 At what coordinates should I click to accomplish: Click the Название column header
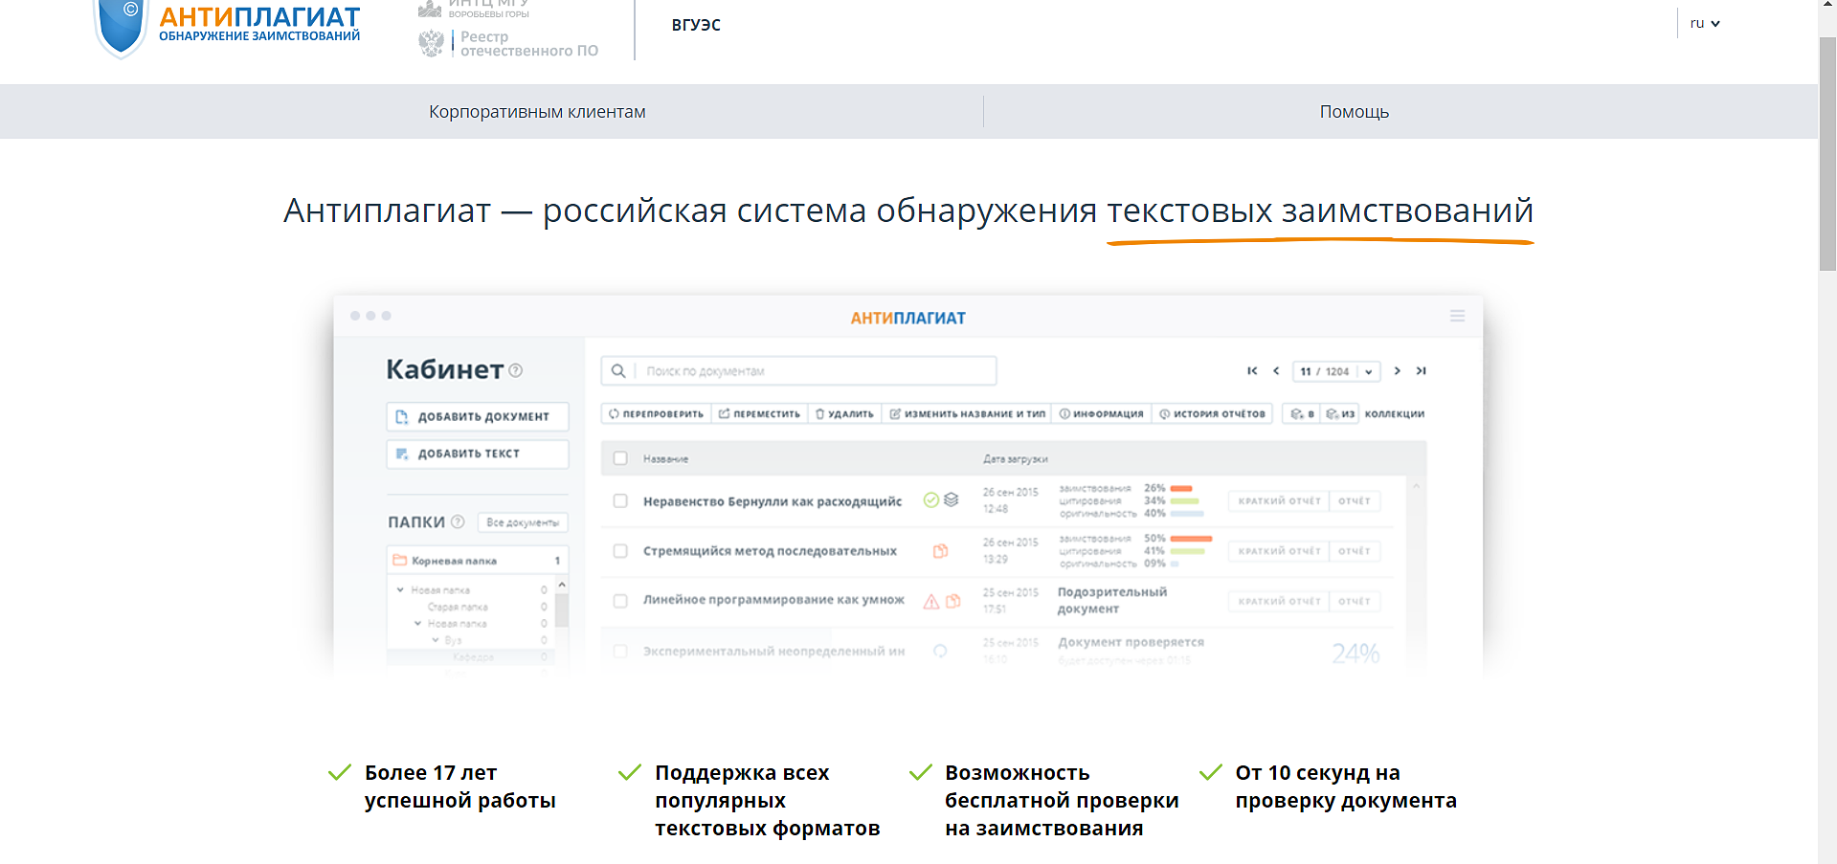pyautogui.click(x=665, y=459)
